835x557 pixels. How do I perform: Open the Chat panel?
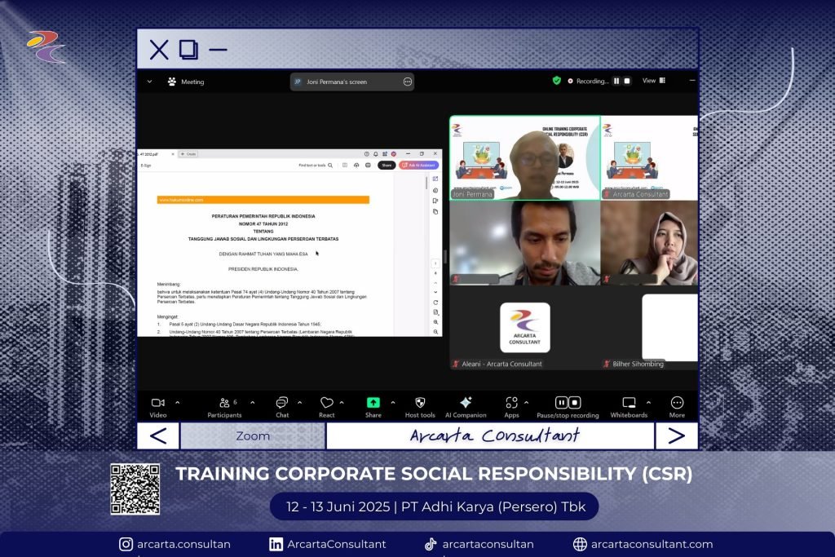(x=282, y=403)
